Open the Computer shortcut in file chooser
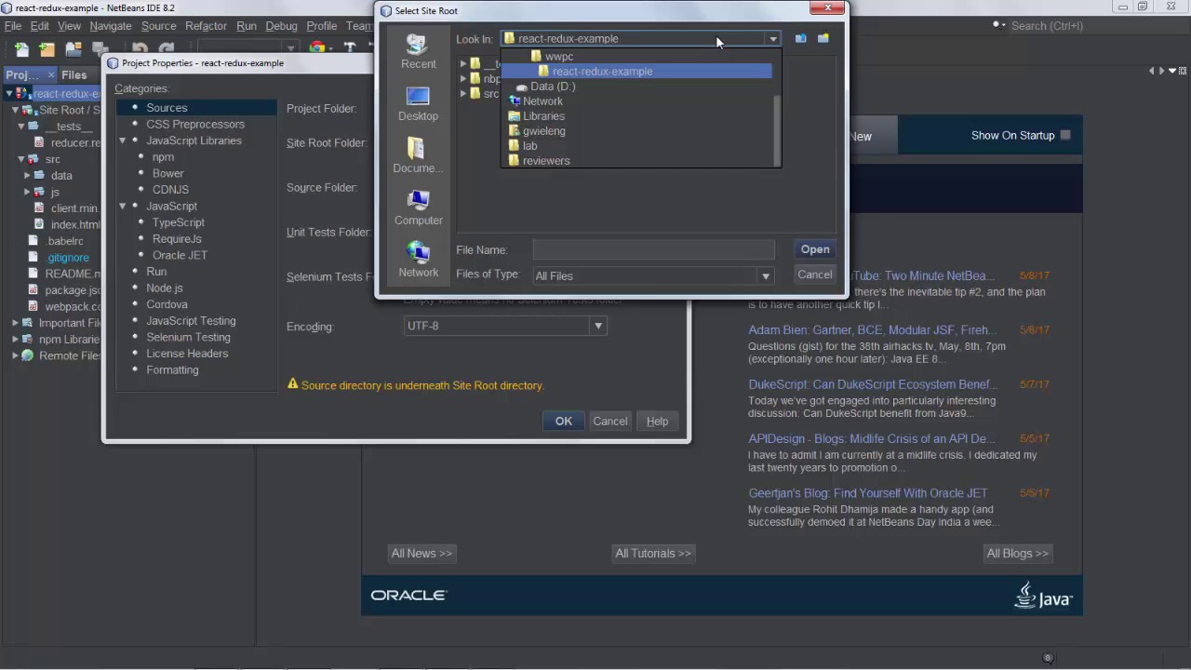Viewport: 1191px width, 670px height. click(418, 208)
